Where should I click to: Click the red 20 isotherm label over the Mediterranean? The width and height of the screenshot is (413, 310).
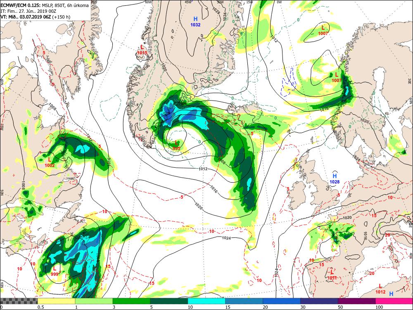pos(372,273)
